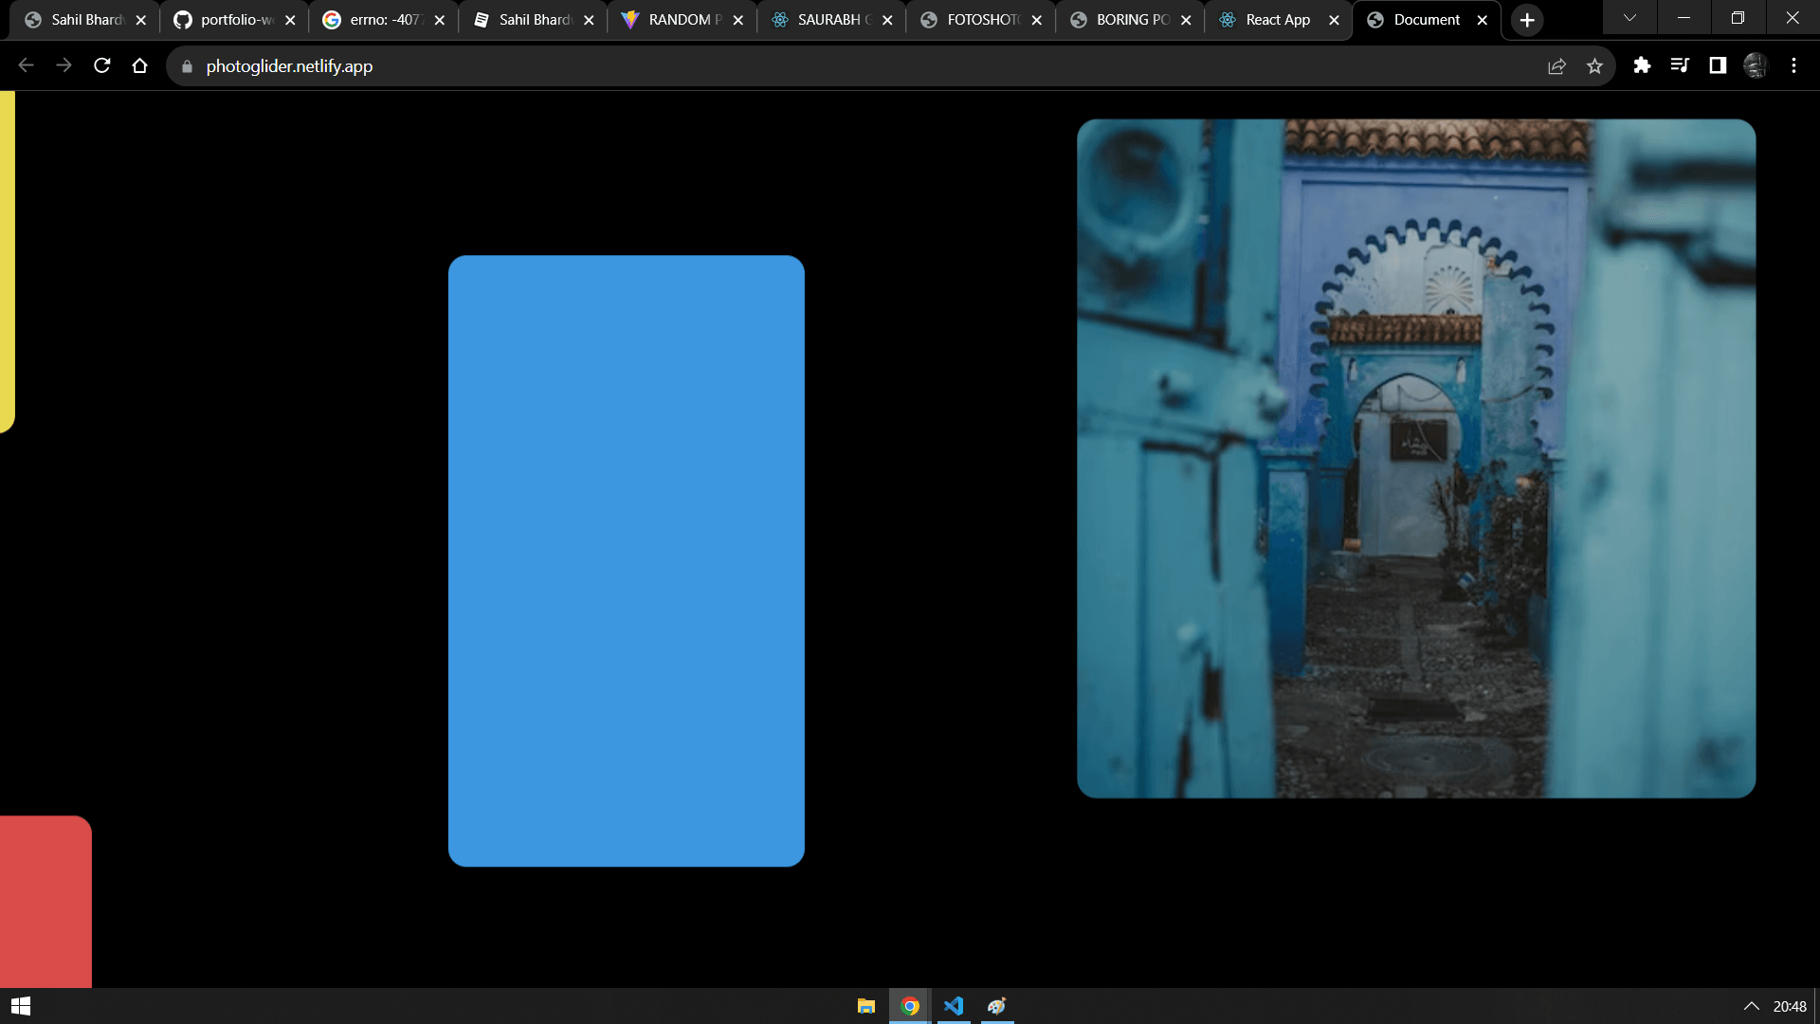Image resolution: width=1820 pixels, height=1024 pixels.
Task: Open File Explorer from the taskbar
Action: (x=865, y=1006)
